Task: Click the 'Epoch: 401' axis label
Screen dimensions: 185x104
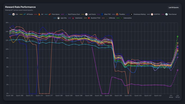Action: [x=128, y=96]
